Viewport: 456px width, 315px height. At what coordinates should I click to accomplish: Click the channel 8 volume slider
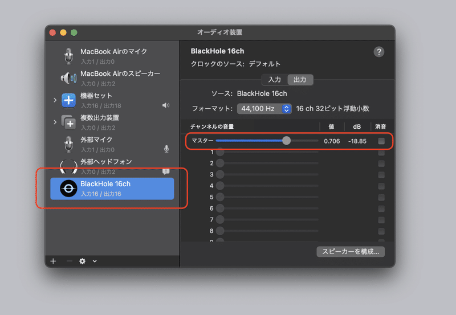pos(267,231)
